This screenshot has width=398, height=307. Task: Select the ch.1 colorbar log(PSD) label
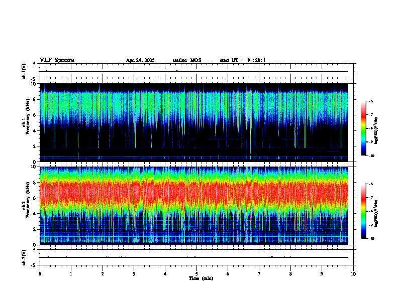(376, 131)
